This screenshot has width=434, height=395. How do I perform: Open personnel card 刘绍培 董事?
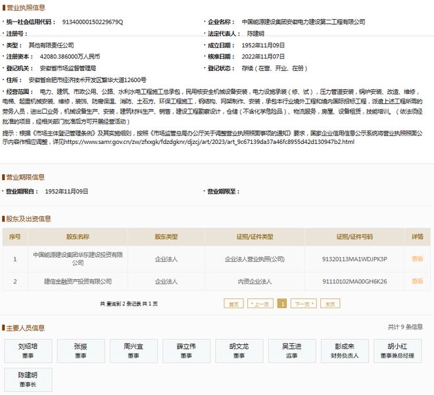[28, 351]
